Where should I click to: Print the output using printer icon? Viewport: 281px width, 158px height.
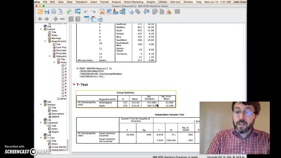point(54,12)
